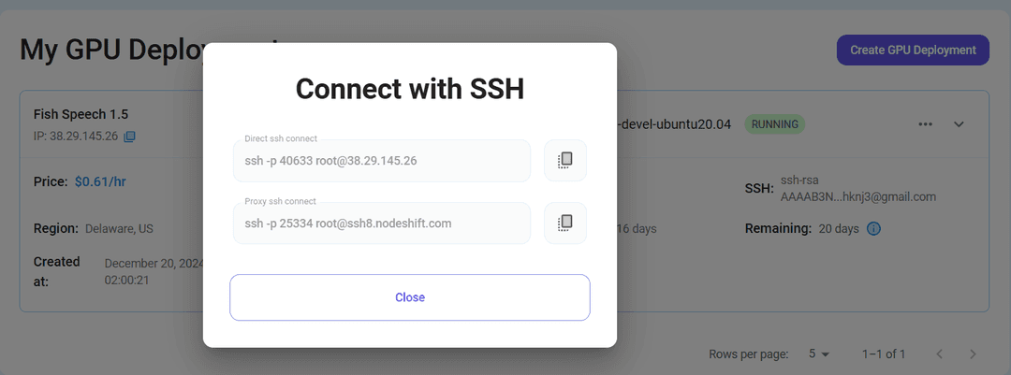Click the Create GPU Deployment button
The width and height of the screenshot is (1011, 375).
913,50
